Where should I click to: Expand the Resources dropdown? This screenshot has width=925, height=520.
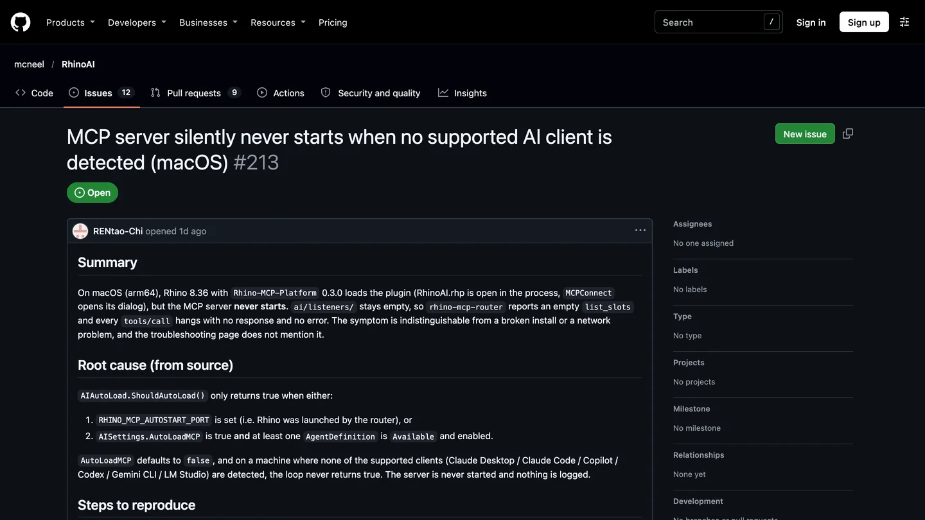pyautogui.click(x=278, y=22)
